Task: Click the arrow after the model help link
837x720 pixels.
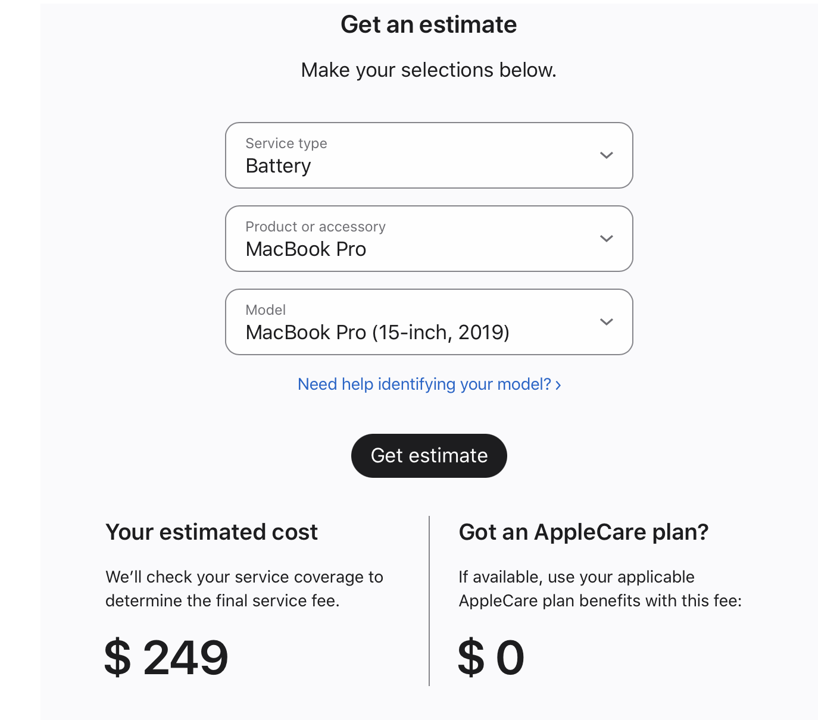Action: pyautogui.click(x=558, y=385)
